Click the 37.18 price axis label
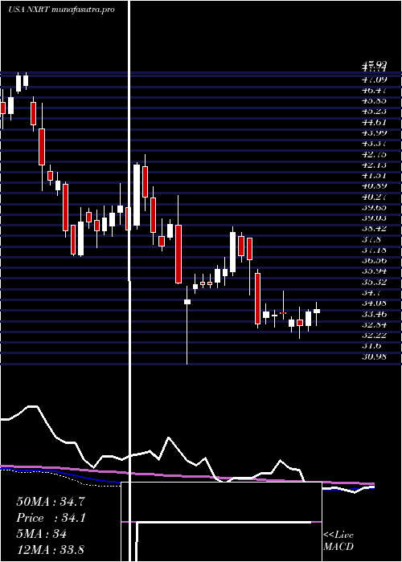Viewport: 402px width, 562px height. point(375,250)
